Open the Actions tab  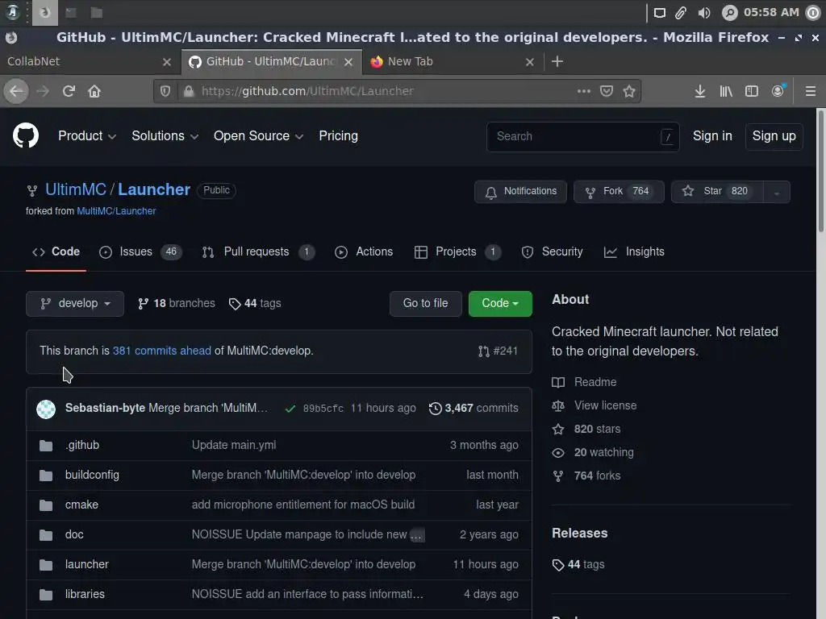point(364,251)
